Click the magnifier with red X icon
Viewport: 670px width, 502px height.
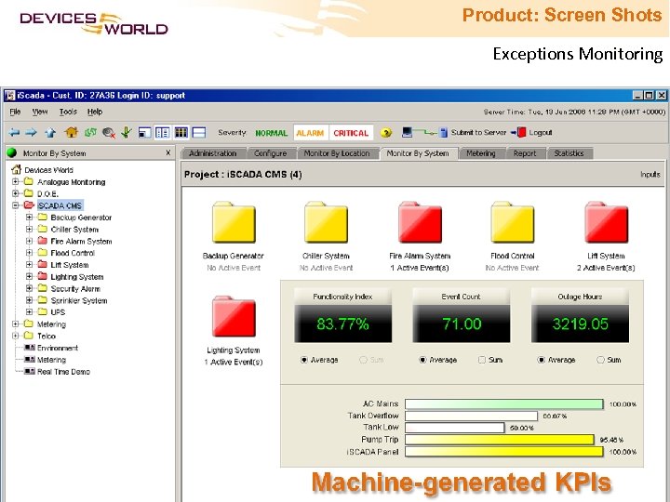pos(109,133)
